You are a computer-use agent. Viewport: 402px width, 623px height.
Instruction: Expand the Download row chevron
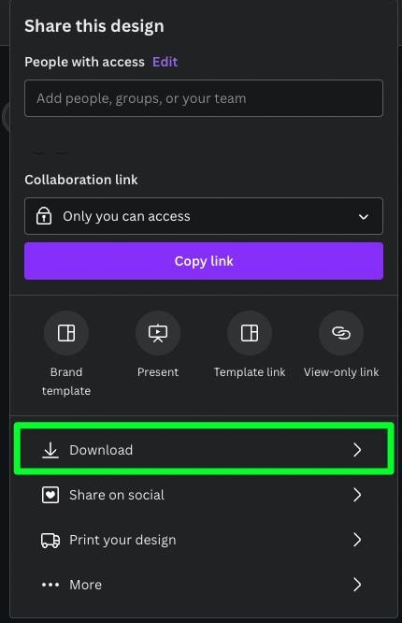[x=357, y=450]
